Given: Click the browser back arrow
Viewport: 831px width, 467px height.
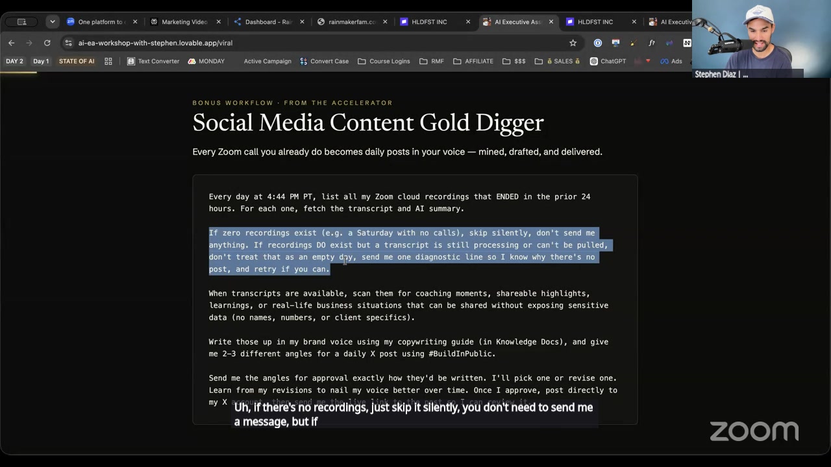Looking at the screenshot, I should [x=12, y=43].
